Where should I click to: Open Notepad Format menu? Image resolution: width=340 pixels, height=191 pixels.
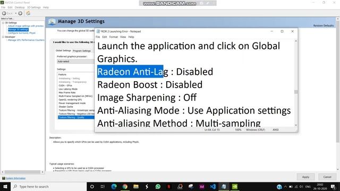[113, 37]
